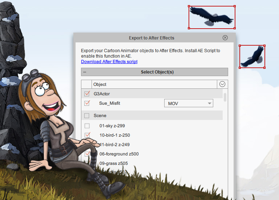Click the circled chevron beside Object header
The image size is (279, 200).
click(x=222, y=84)
